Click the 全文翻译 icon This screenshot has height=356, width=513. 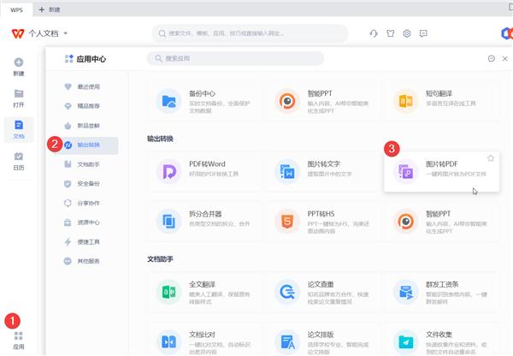click(168, 292)
